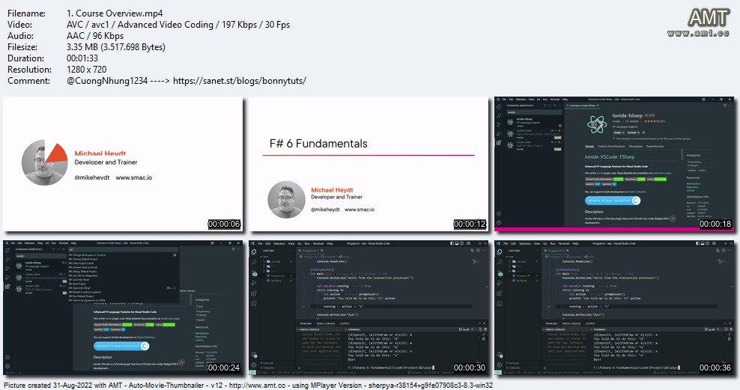Screen dimensions: 740x390
Task: Open Manage gear in the 00:00:18 frame sidebar
Action: click(499, 222)
